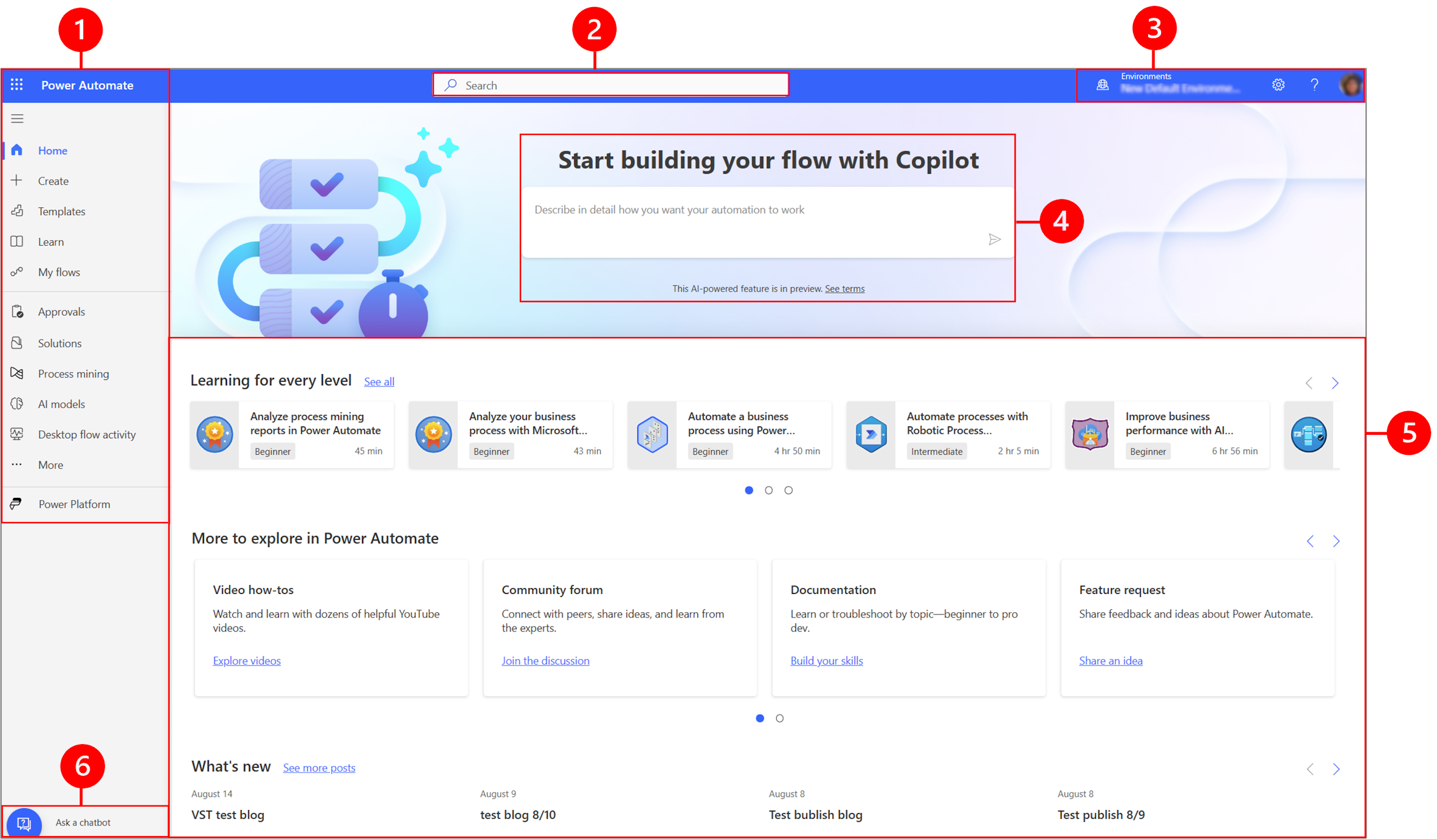Click Explore videos link

pos(246,660)
